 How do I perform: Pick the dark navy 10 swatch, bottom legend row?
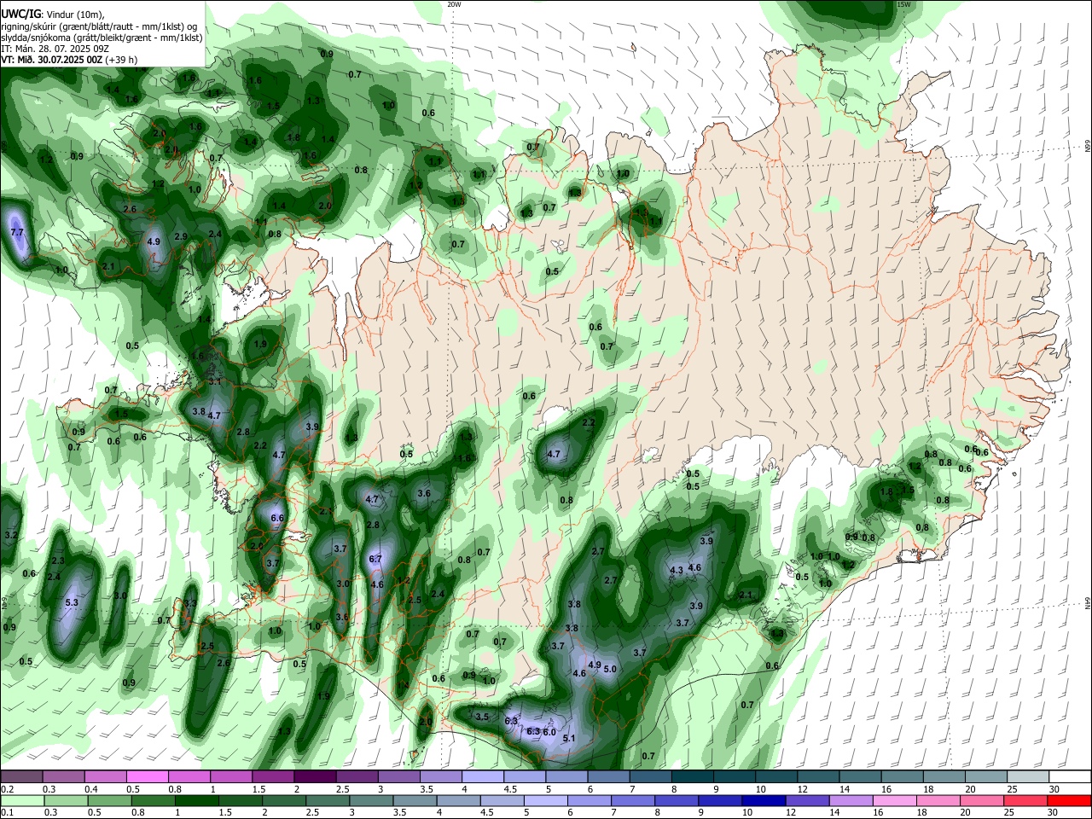(764, 800)
